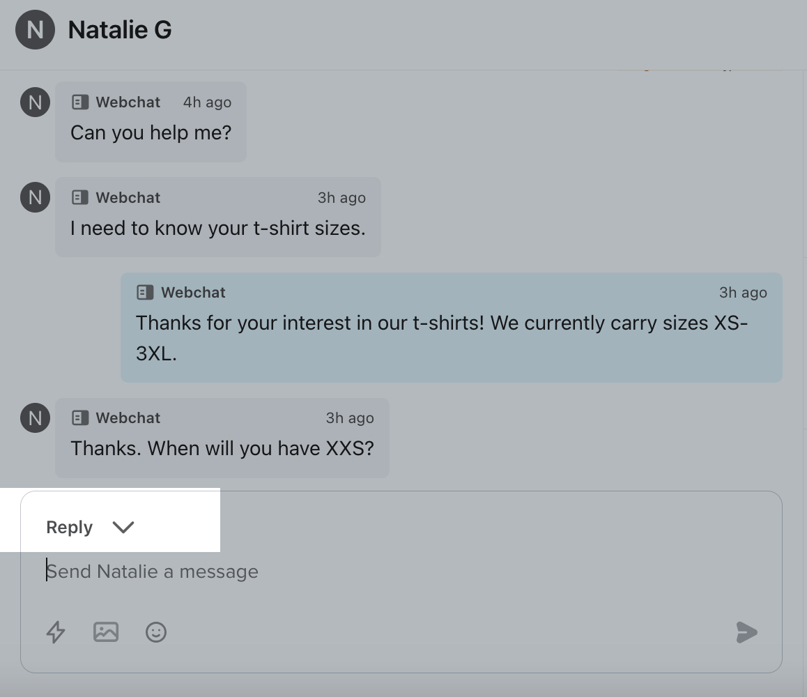
Task: Select the "Can you help me?" message
Action: [x=151, y=132]
